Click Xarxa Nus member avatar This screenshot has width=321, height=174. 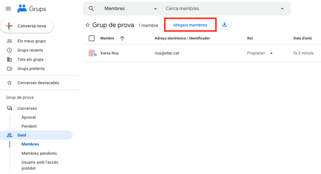coord(92,53)
